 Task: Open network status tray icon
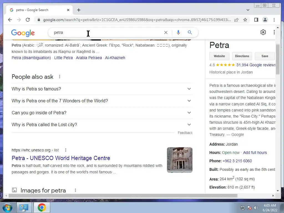click(x=242, y=208)
